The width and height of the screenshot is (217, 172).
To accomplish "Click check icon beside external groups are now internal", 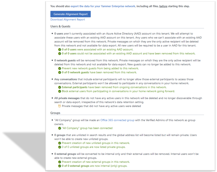I will (60, 166).
